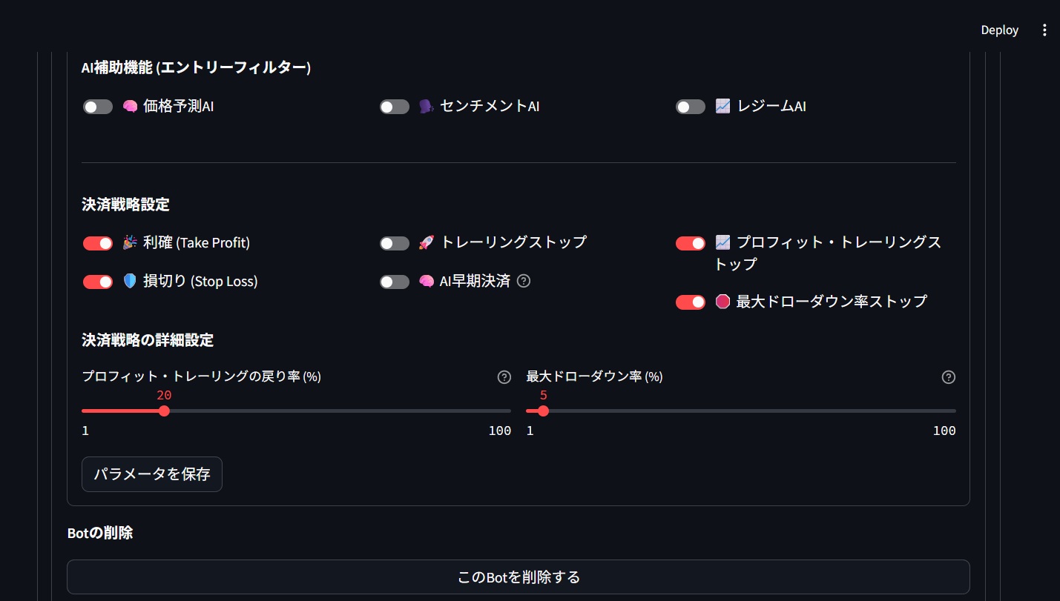Enable the センチメントAI toggle

click(395, 107)
